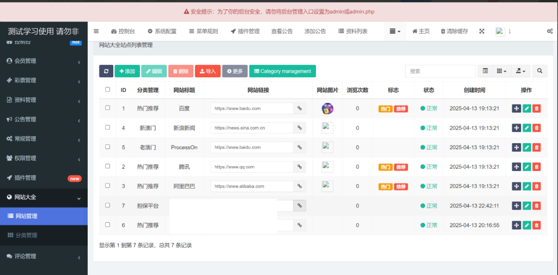
Task: Open the top nav list dropdown
Action: [x=396, y=31]
